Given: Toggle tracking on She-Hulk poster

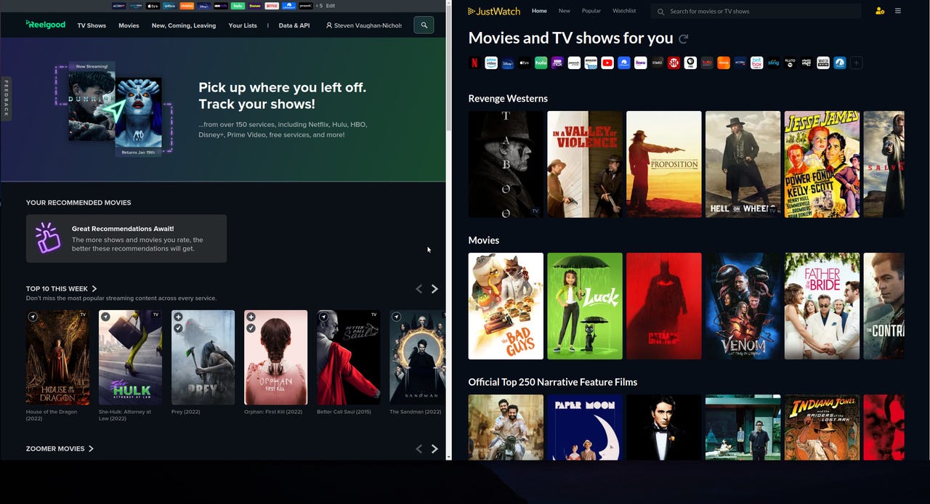Looking at the screenshot, I should click(x=105, y=317).
